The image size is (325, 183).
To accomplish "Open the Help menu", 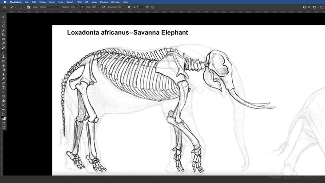I will click(x=125, y=2).
